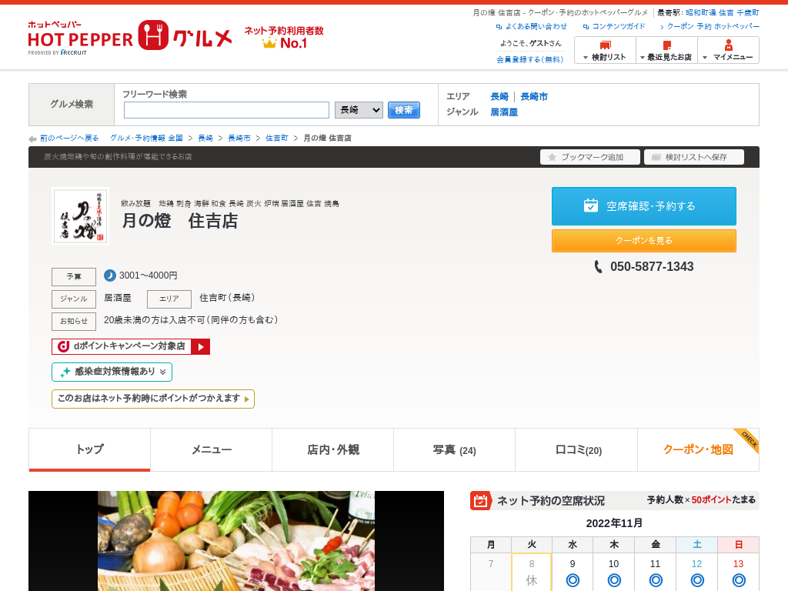Open the 写真 (24) tab
Image resolution: width=788 pixels, height=591 pixels.
pyautogui.click(x=454, y=449)
